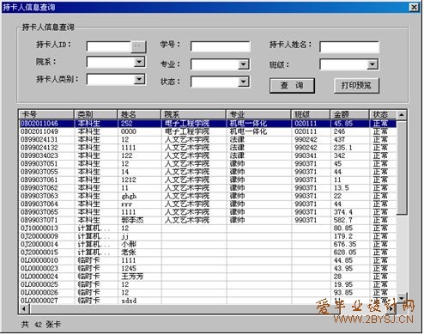The height and width of the screenshot is (335, 424).
Task: Select row with card 0L00000010
Action: 208,260
